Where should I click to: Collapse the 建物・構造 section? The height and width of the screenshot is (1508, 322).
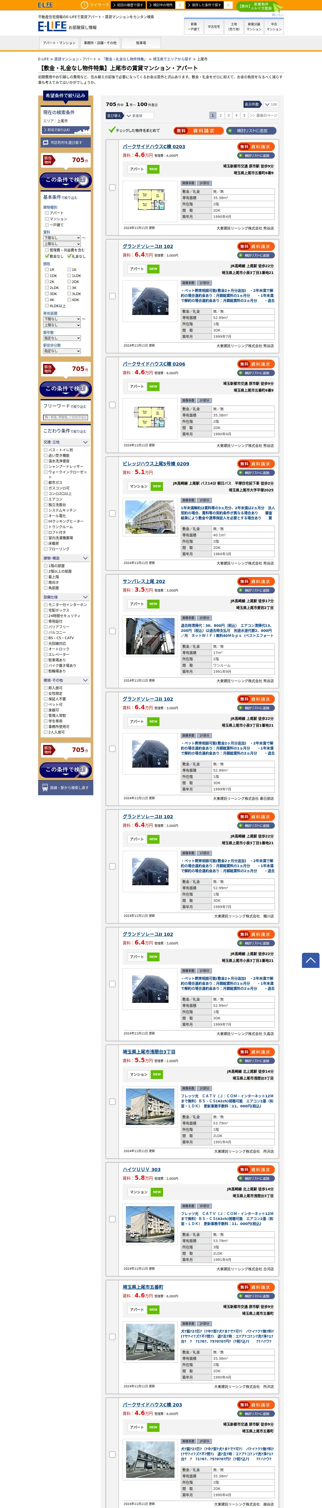pos(65,558)
